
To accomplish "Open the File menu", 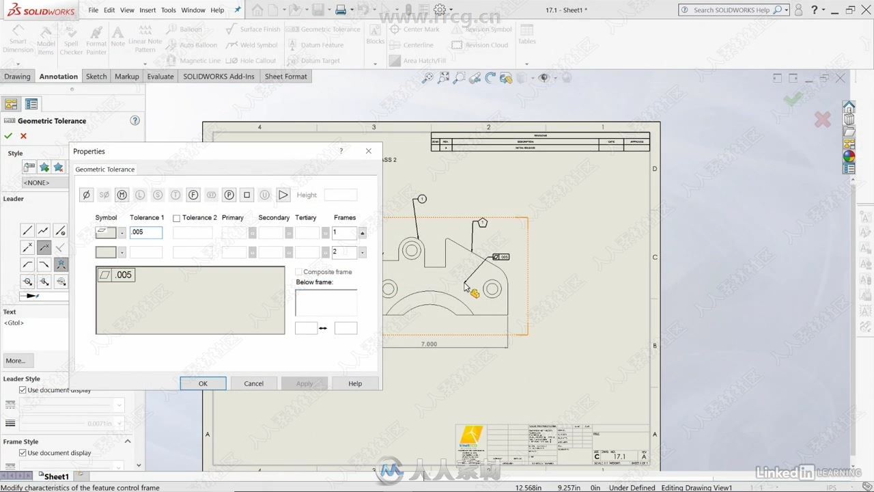I will [x=93, y=10].
